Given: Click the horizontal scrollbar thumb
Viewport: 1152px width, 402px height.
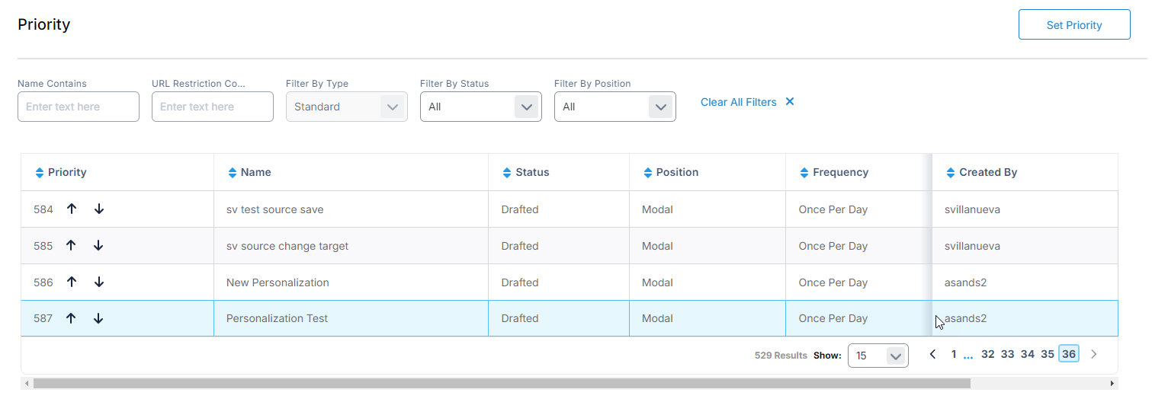Looking at the screenshot, I should pyautogui.click(x=501, y=384).
